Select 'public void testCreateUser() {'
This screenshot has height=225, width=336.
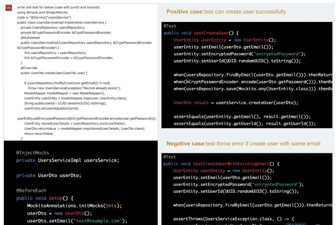coord(201,33)
